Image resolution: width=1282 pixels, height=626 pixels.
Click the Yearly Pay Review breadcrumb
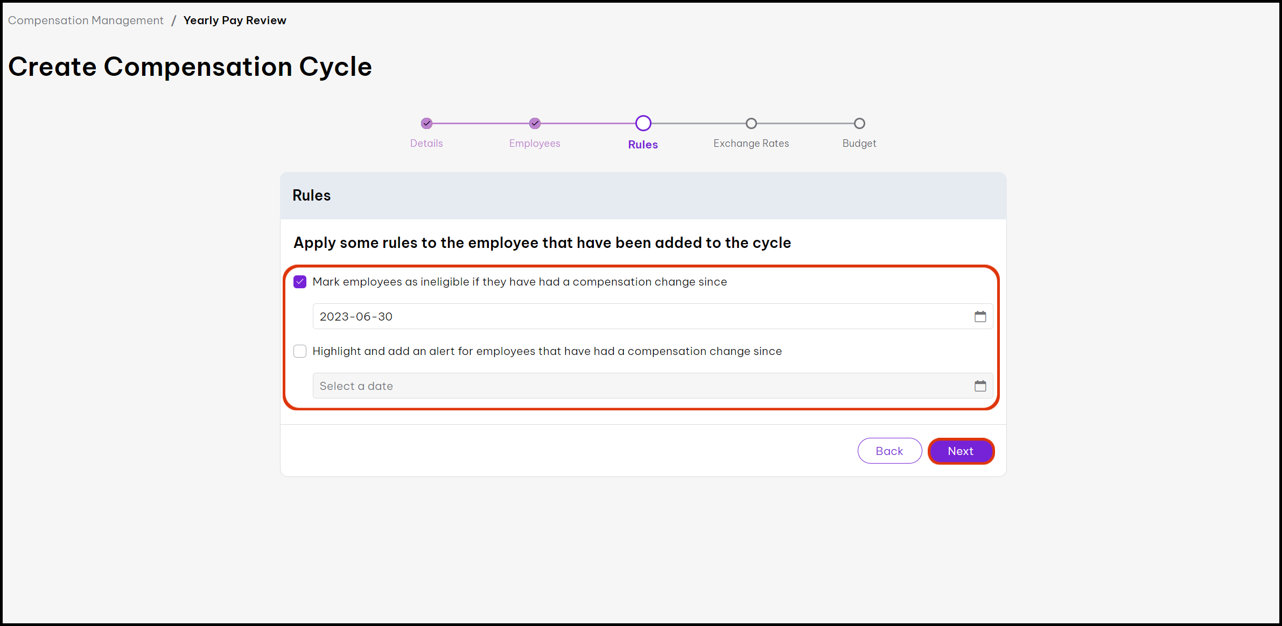click(x=235, y=20)
